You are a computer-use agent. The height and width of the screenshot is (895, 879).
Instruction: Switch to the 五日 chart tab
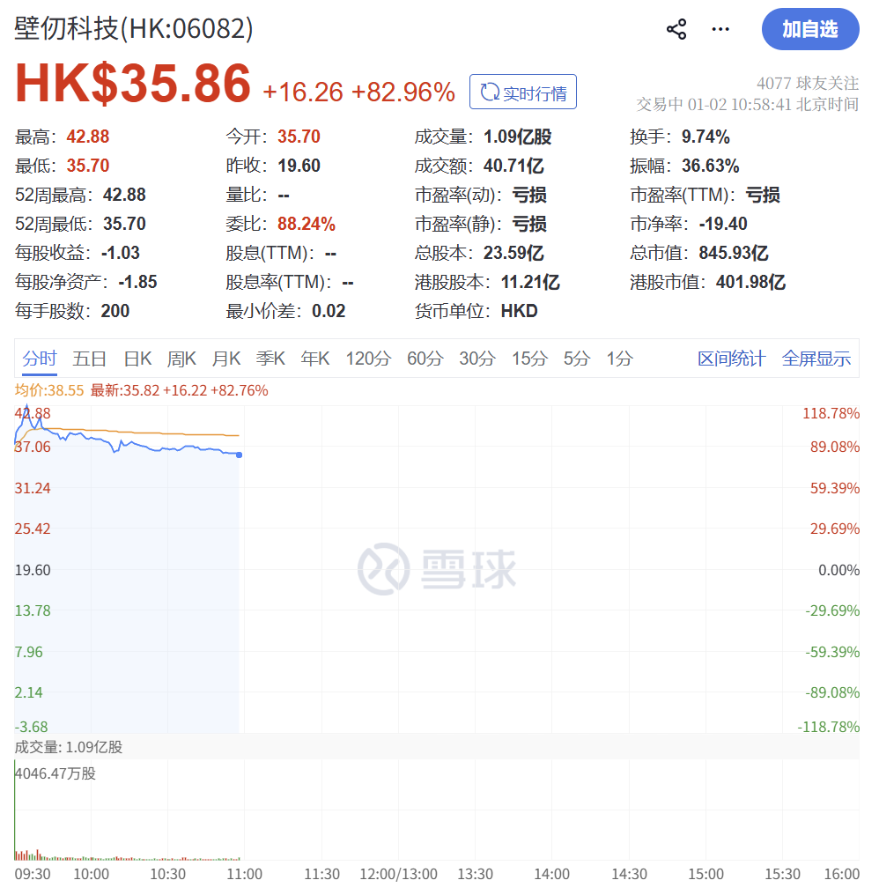click(x=90, y=359)
